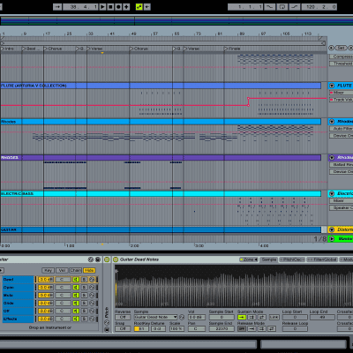Click the hot-swap icon below Pitch label
This screenshot has height=353, width=353.
click(x=107, y=323)
